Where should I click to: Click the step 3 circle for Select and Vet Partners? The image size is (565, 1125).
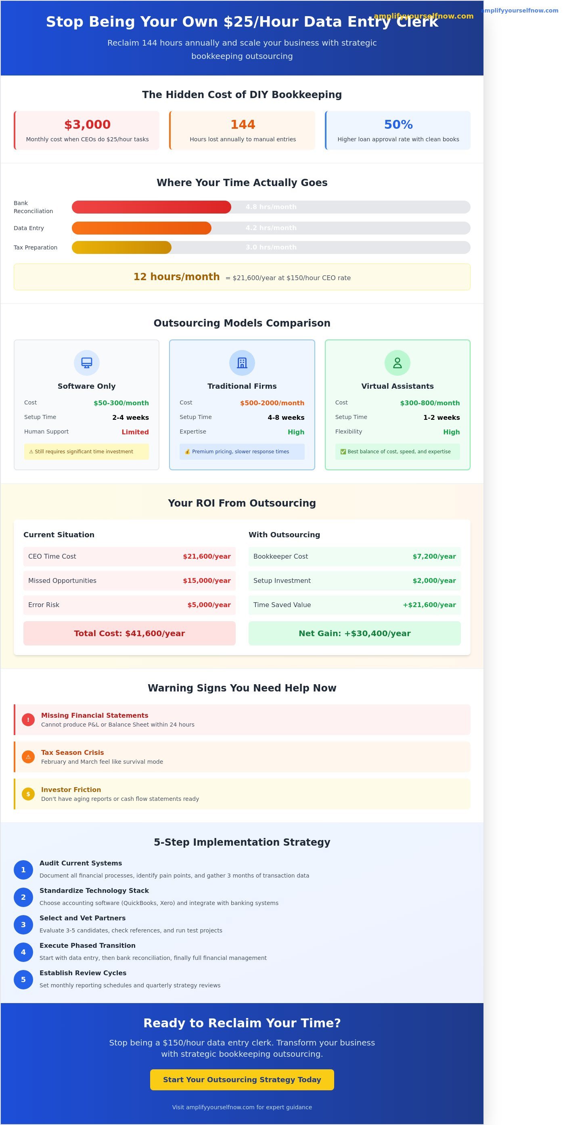tap(23, 925)
